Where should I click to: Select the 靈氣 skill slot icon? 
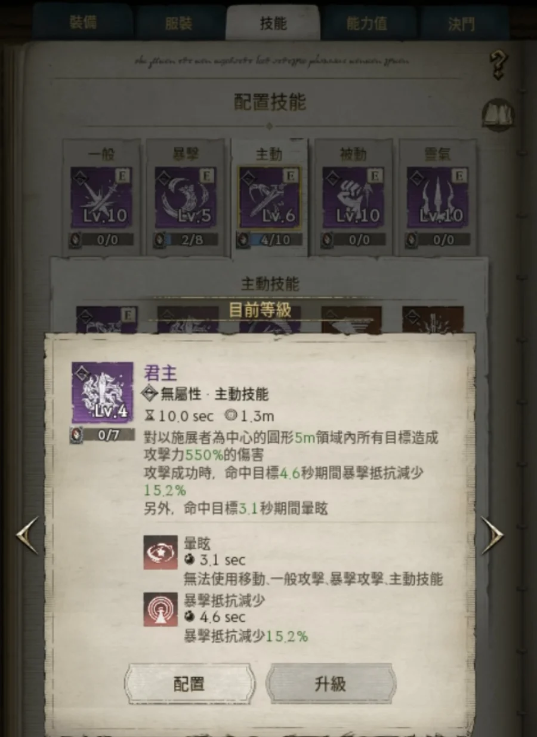(x=437, y=198)
